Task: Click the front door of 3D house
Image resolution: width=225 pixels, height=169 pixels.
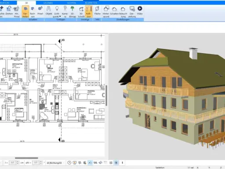Action: coord(148,121)
